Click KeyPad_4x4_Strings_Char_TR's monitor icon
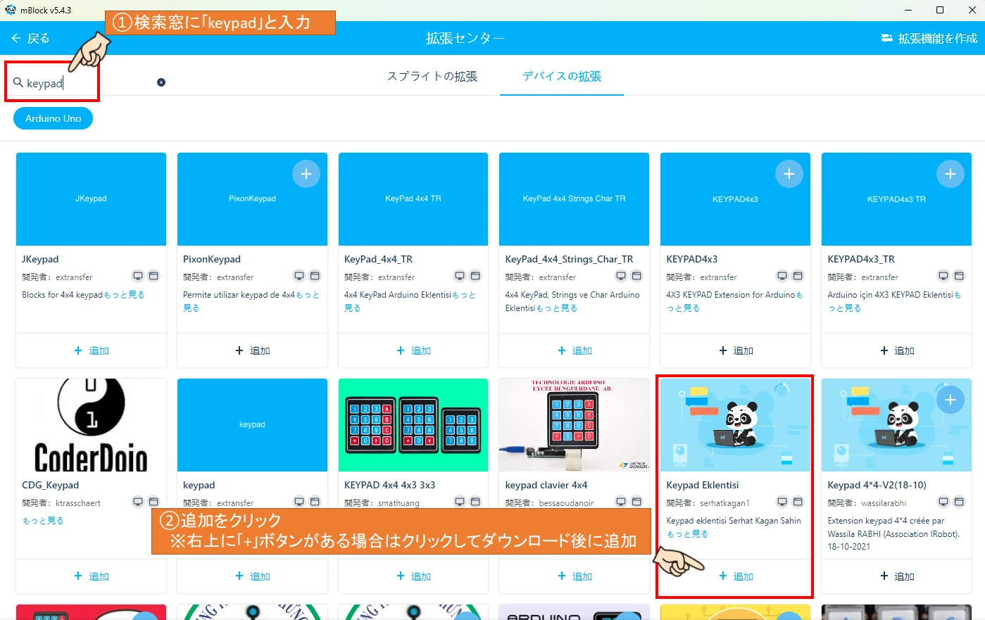 [621, 276]
